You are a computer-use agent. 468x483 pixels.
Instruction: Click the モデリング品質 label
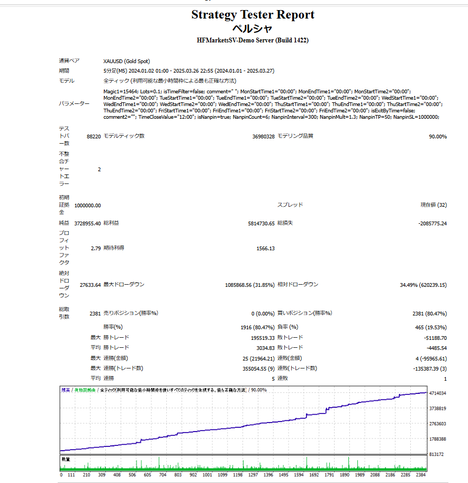295,136
